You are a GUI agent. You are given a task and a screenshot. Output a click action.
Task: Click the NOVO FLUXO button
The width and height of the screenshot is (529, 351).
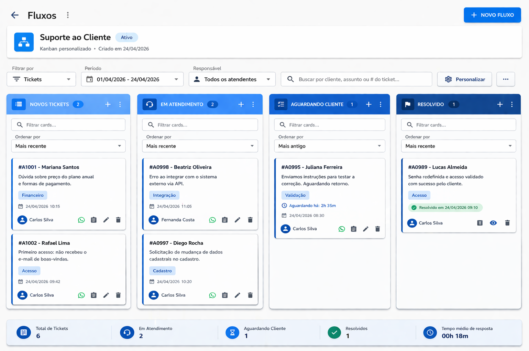point(492,15)
